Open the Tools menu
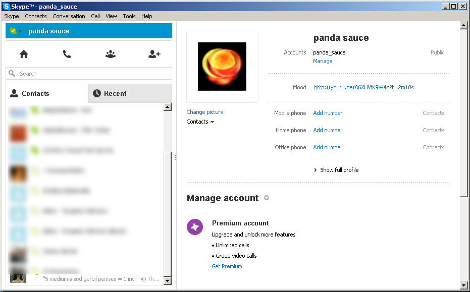 [x=129, y=16]
